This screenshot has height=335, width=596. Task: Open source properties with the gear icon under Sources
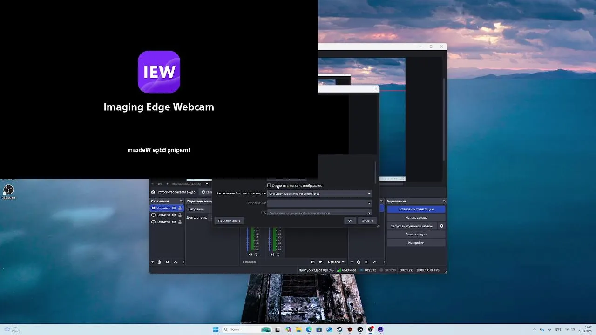tap(167, 262)
